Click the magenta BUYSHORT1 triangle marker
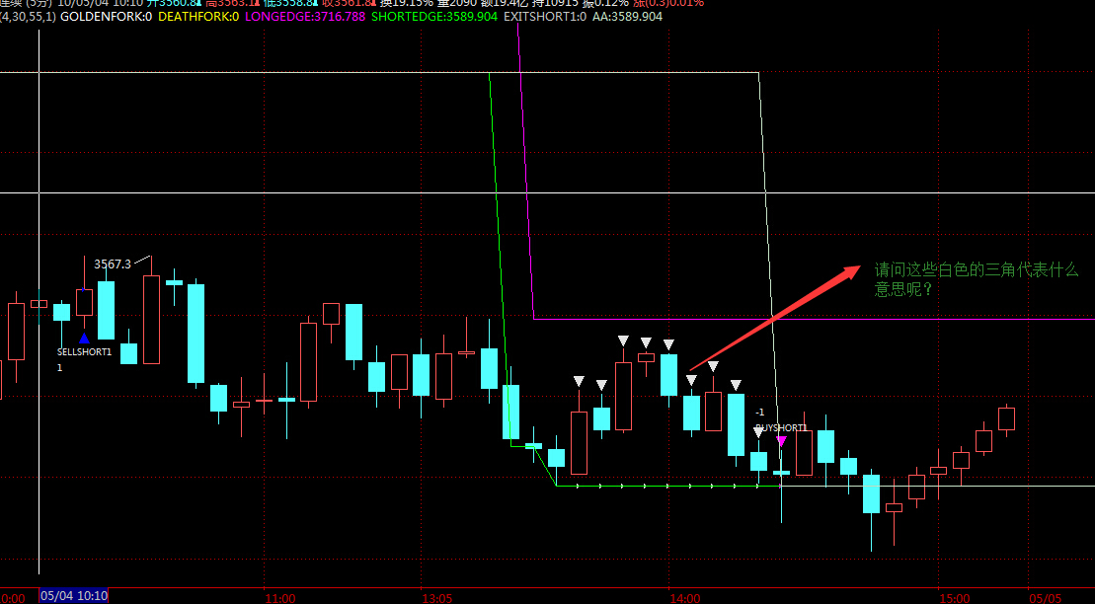 [781, 441]
